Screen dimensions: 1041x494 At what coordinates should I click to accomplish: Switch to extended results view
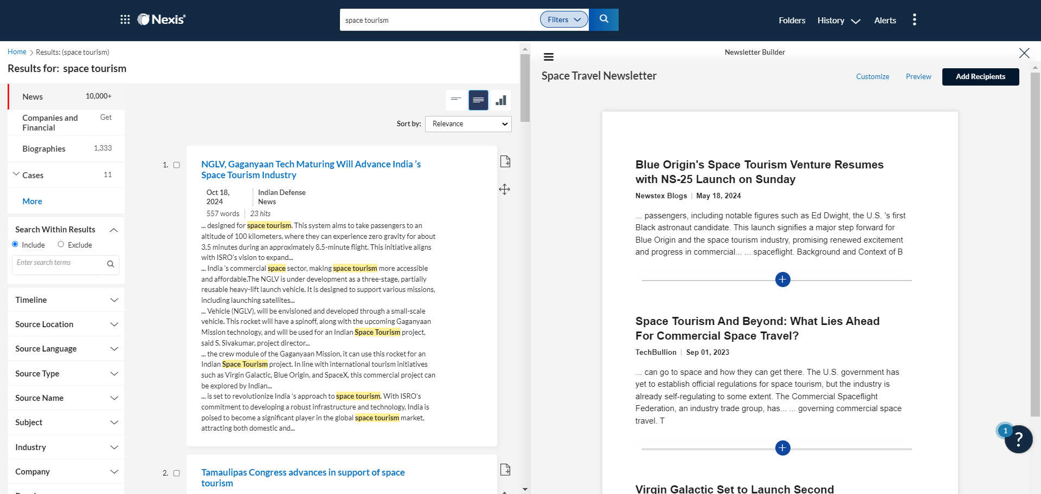[x=478, y=100]
